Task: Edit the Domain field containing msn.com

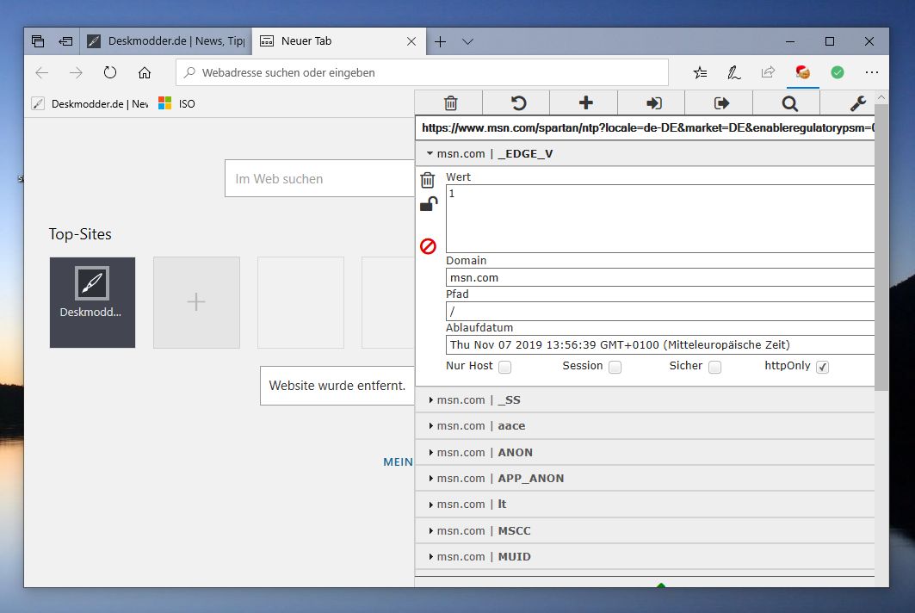Action: [x=660, y=277]
